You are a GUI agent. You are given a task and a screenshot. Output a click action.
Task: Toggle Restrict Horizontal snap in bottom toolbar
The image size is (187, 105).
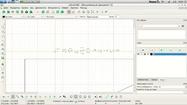[x=46, y=97]
